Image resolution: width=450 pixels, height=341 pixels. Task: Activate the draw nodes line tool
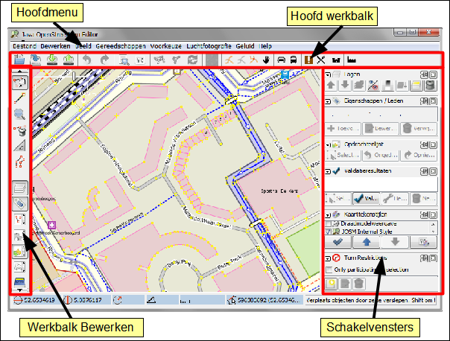20,98
